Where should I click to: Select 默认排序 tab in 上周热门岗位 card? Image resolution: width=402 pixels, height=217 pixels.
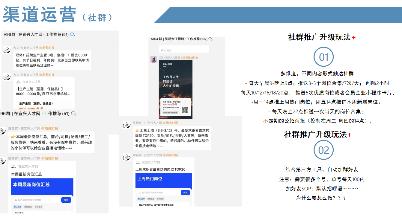click(141, 199)
